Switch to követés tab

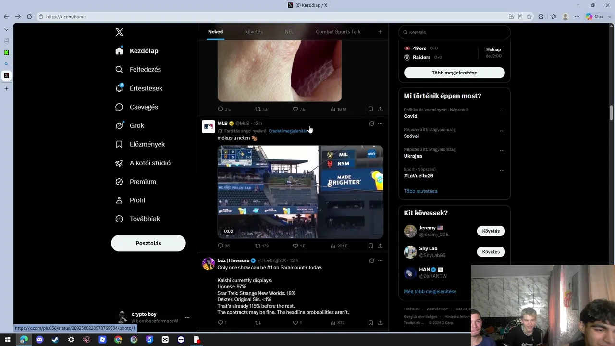[x=254, y=32]
